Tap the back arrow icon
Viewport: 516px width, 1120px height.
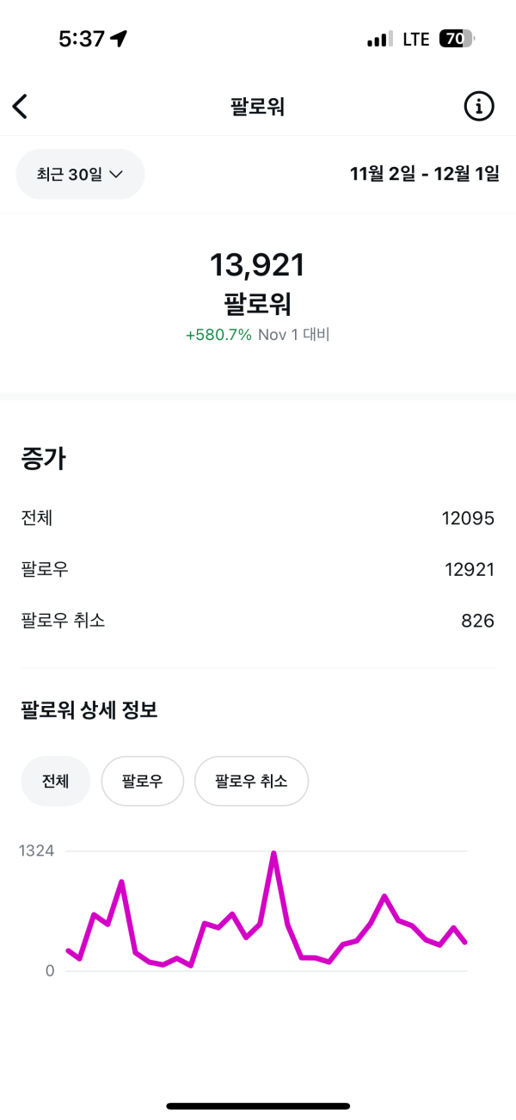(x=21, y=107)
